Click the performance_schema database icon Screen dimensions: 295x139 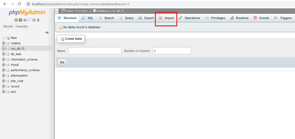[x=8, y=70]
